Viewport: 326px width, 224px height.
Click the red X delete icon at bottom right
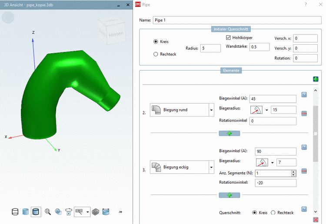[x=316, y=220]
